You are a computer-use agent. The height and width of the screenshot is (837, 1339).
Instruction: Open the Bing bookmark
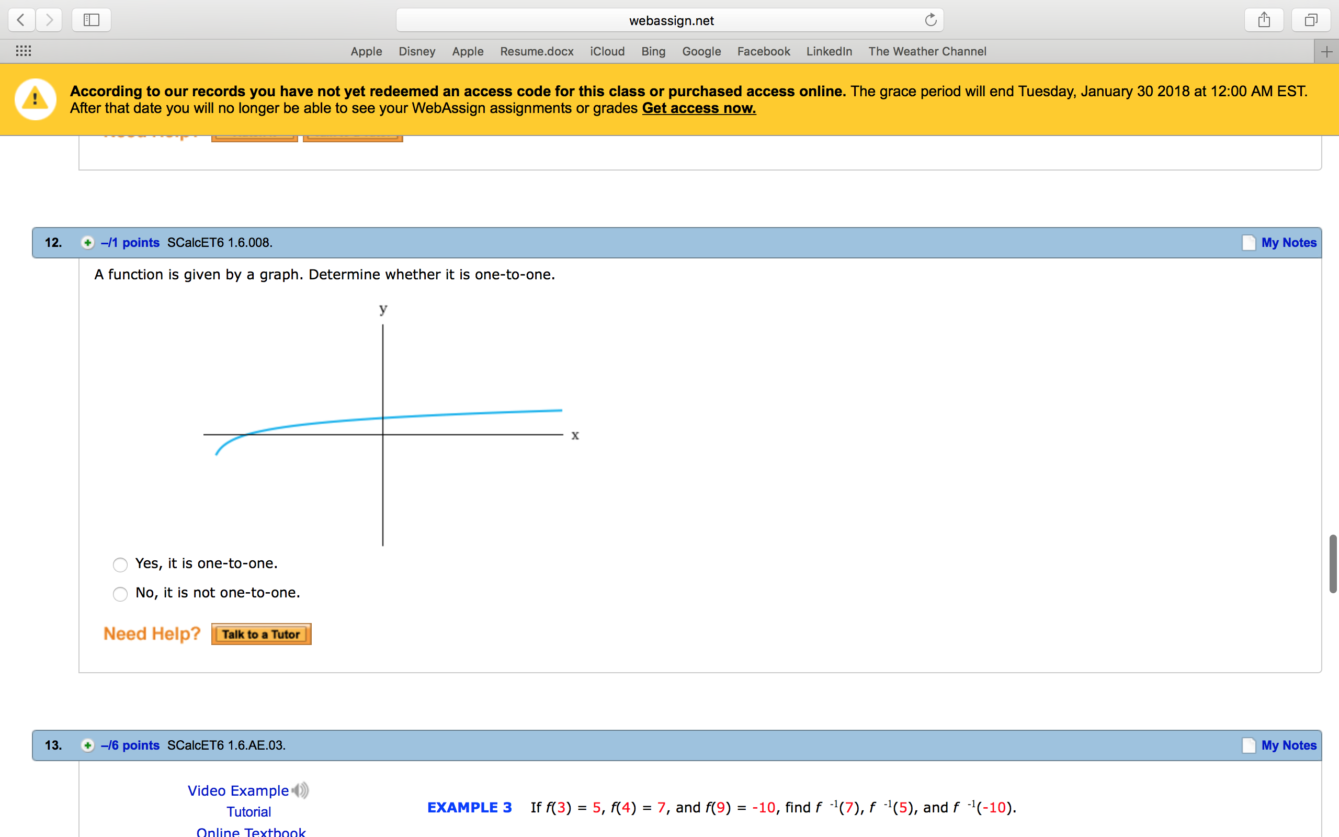coord(653,51)
